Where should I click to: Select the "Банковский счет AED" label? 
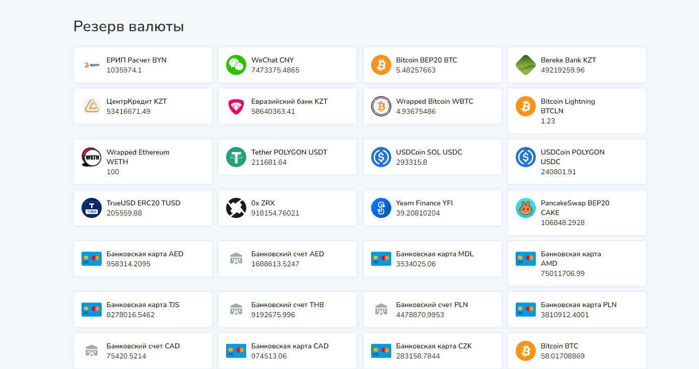[x=288, y=254]
